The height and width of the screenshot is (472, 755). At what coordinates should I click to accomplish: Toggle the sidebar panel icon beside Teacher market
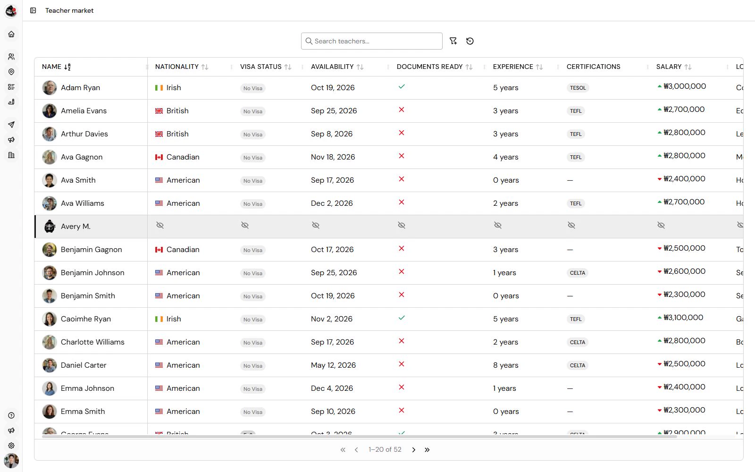tap(33, 10)
